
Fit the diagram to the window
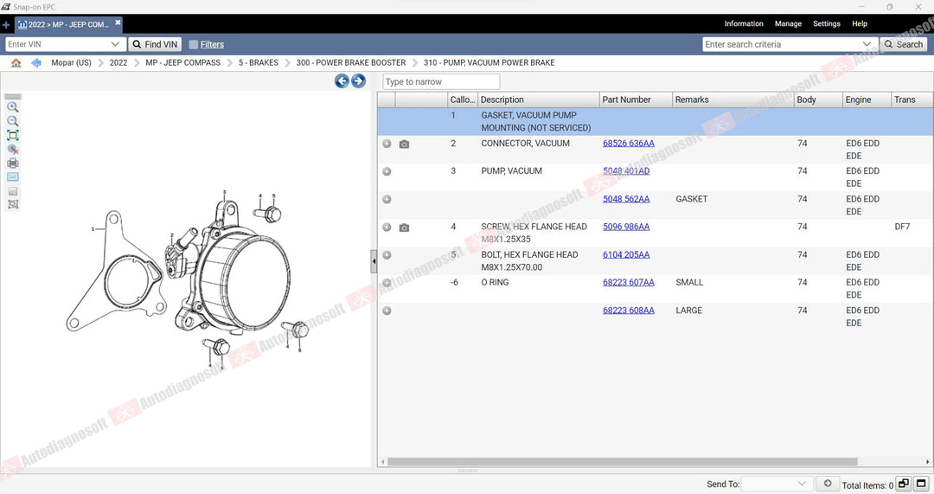click(x=12, y=135)
